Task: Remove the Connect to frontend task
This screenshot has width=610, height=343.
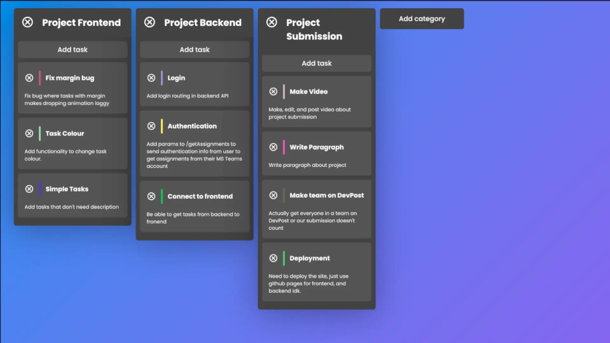Action: point(152,196)
